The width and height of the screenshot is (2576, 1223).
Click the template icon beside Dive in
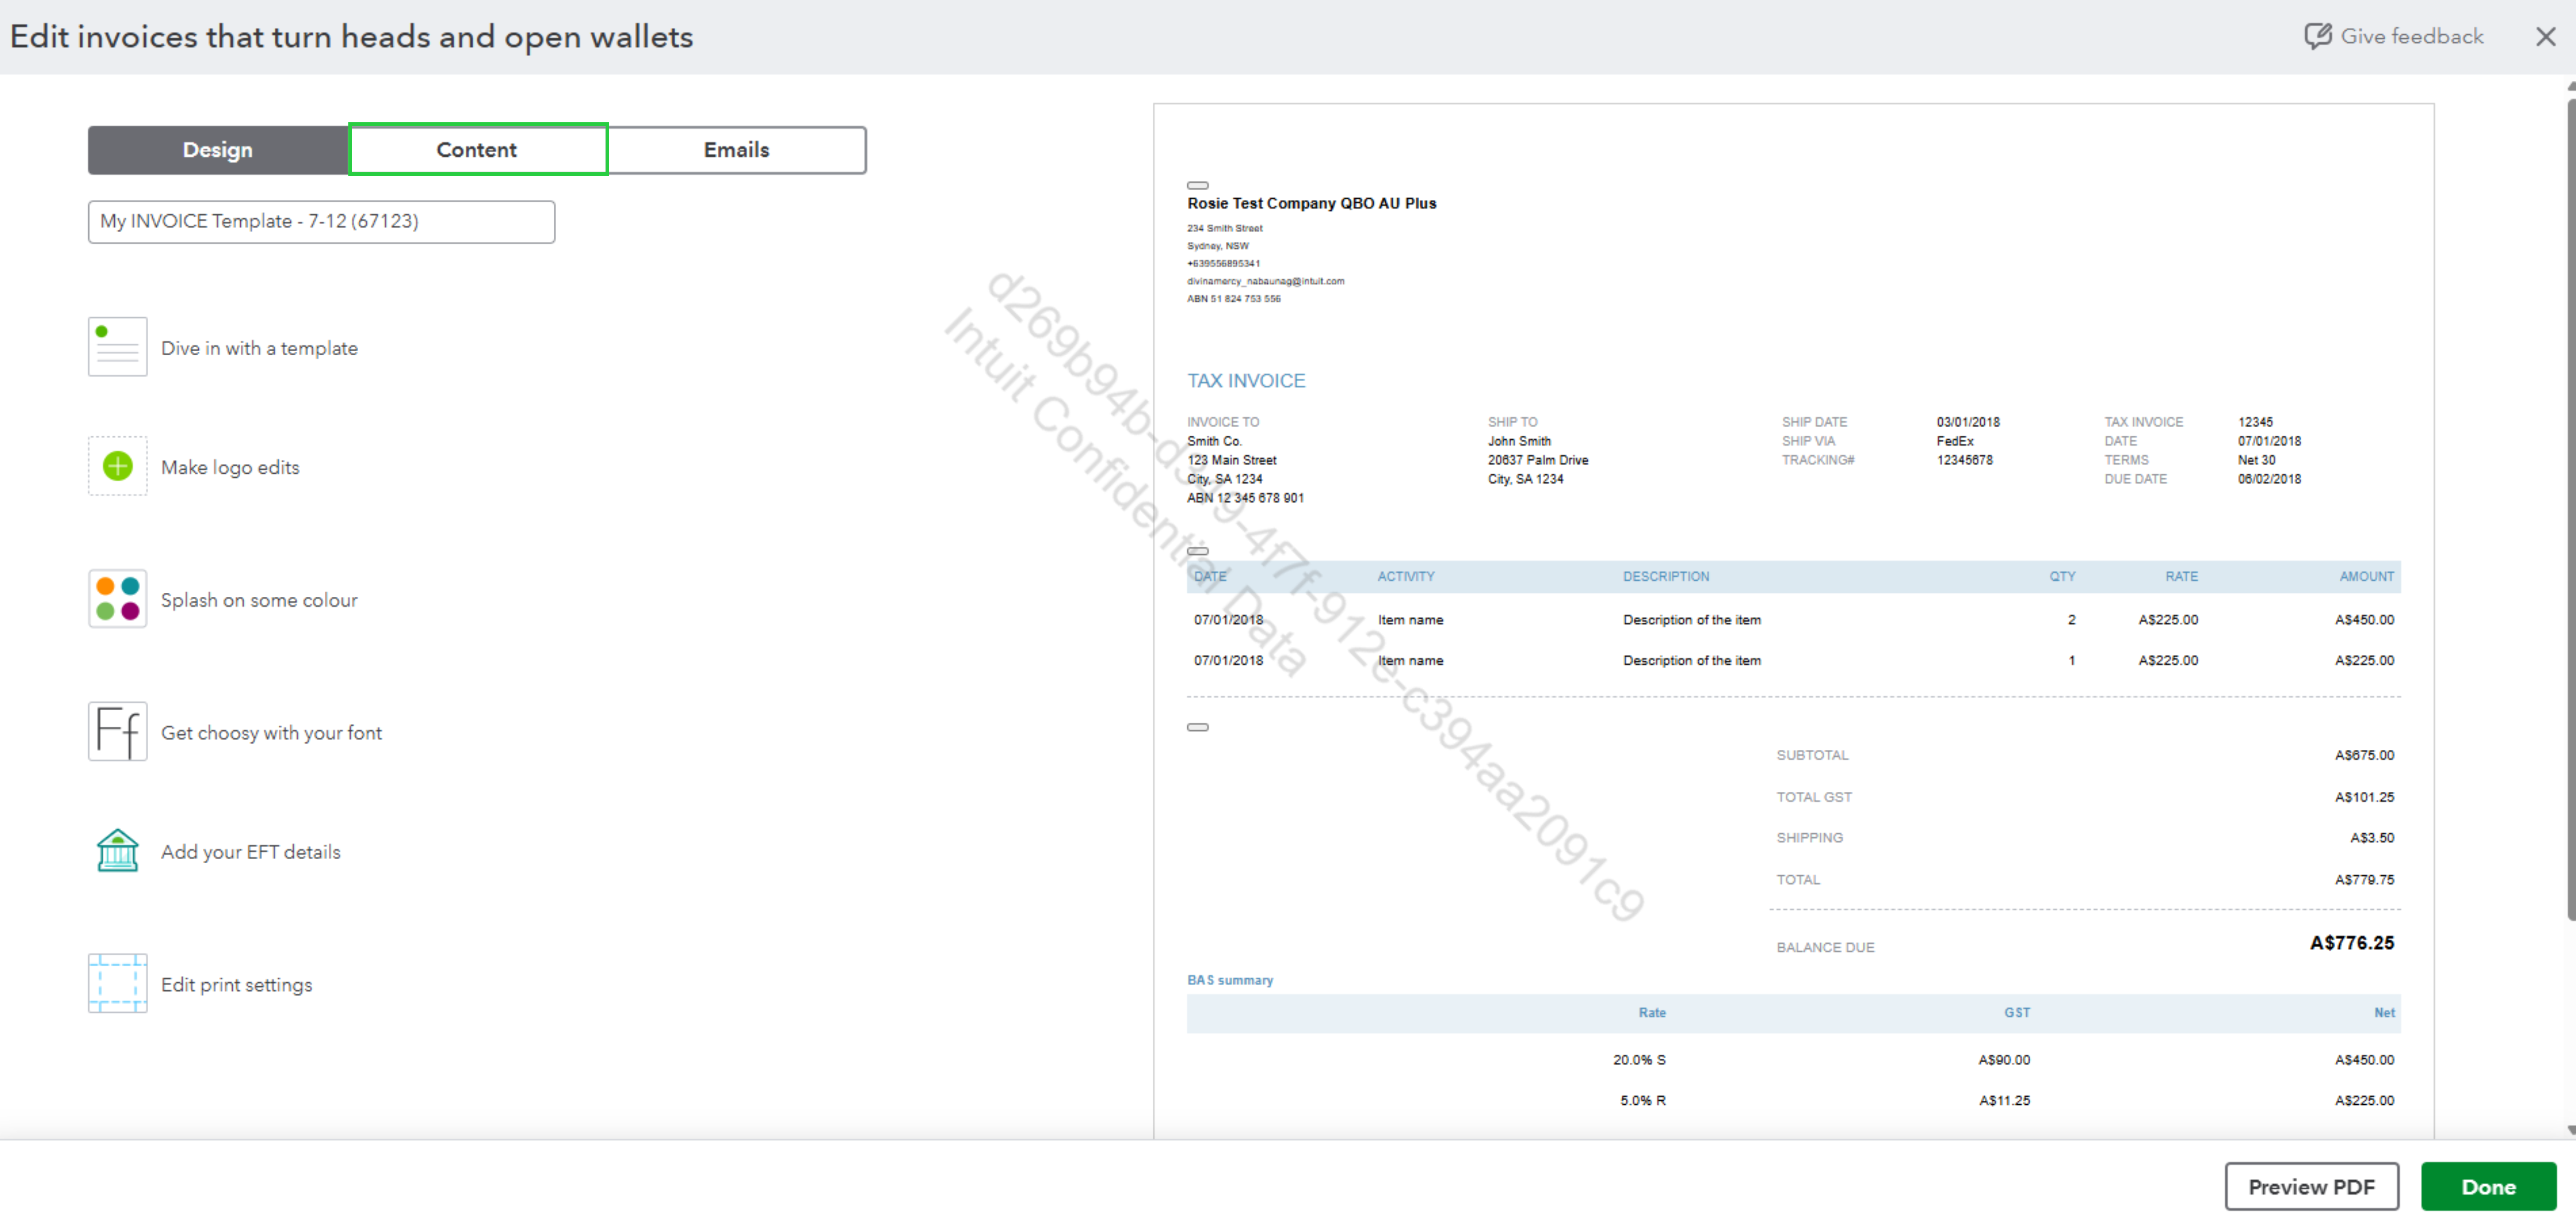[117, 347]
